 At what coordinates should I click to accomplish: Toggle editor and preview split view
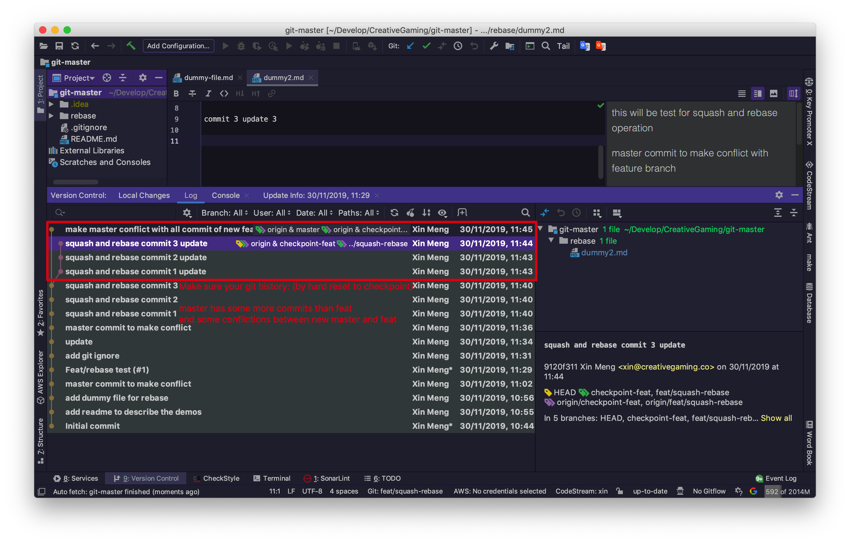point(757,93)
